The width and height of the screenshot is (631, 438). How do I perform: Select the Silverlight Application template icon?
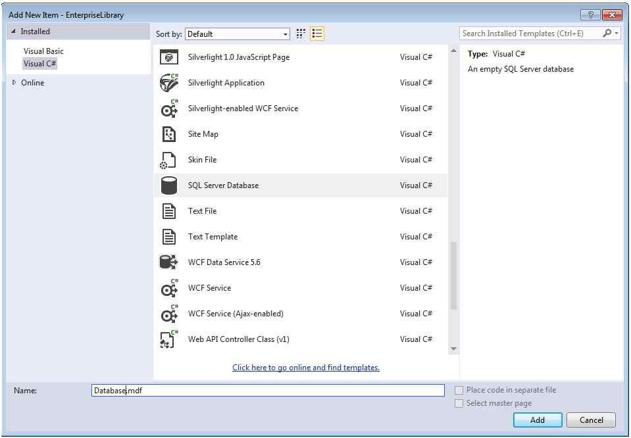[168, 82]
